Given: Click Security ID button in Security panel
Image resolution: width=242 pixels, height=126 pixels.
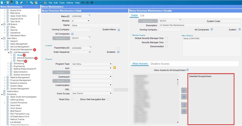Looking at the screenshot, I should pyautogui.click(x=148, y=21).
